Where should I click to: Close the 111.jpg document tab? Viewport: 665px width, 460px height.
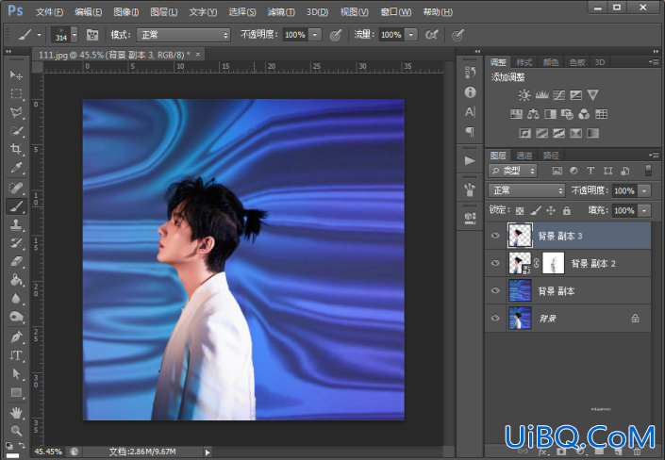(x=198, y=55)
